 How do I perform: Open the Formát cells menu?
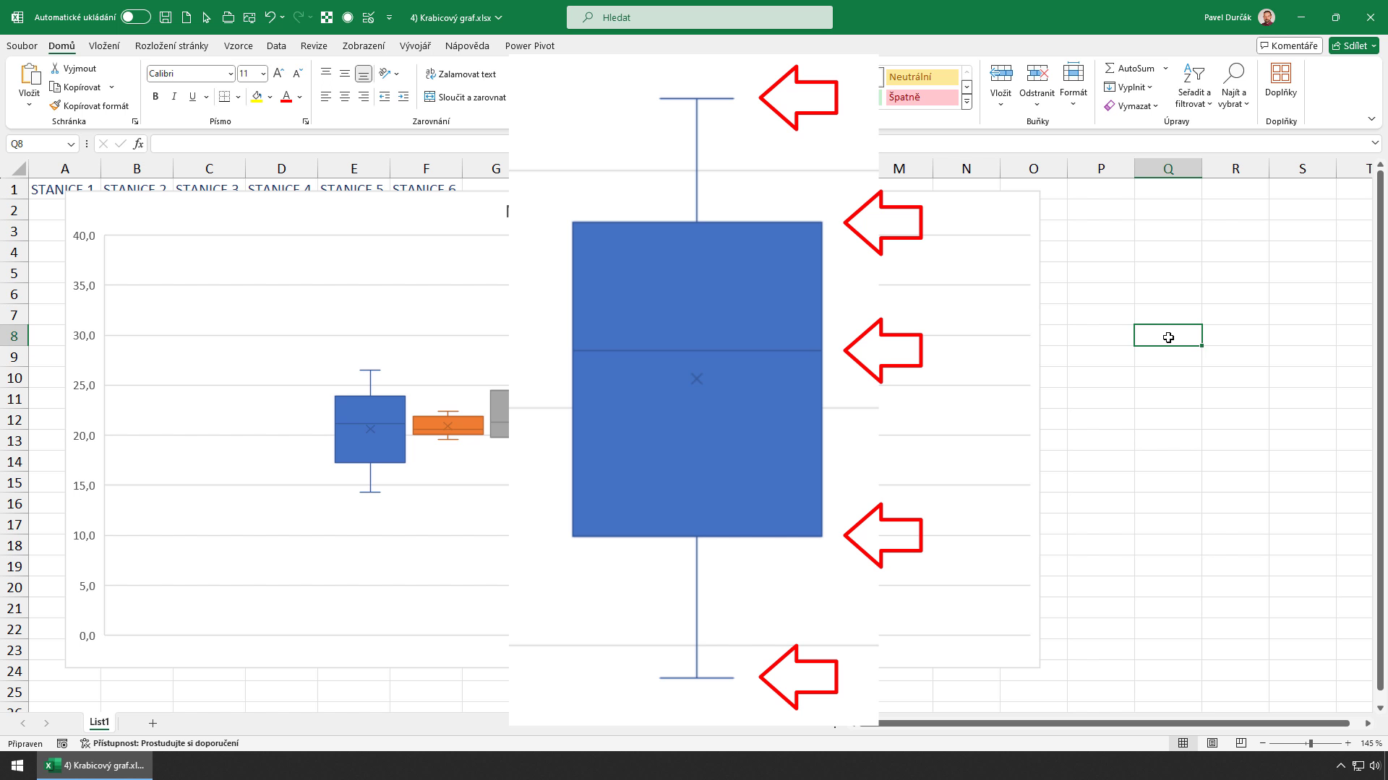coord(1074,85)
